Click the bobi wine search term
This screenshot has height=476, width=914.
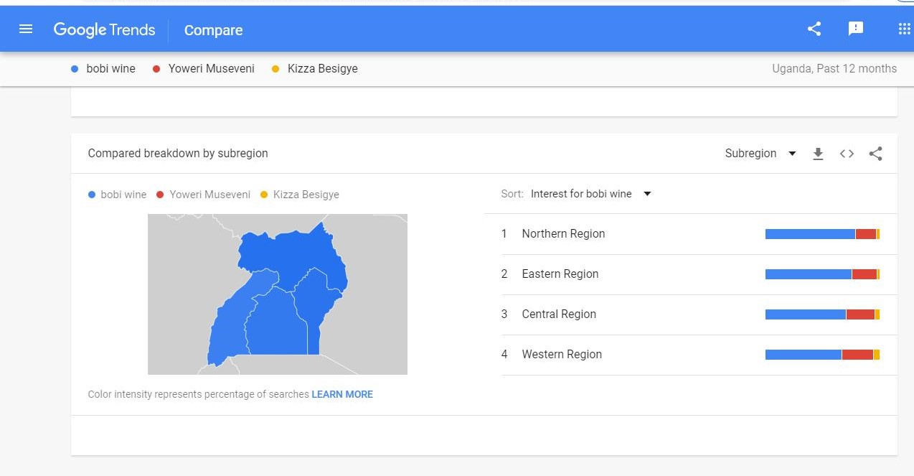point(110,69)
